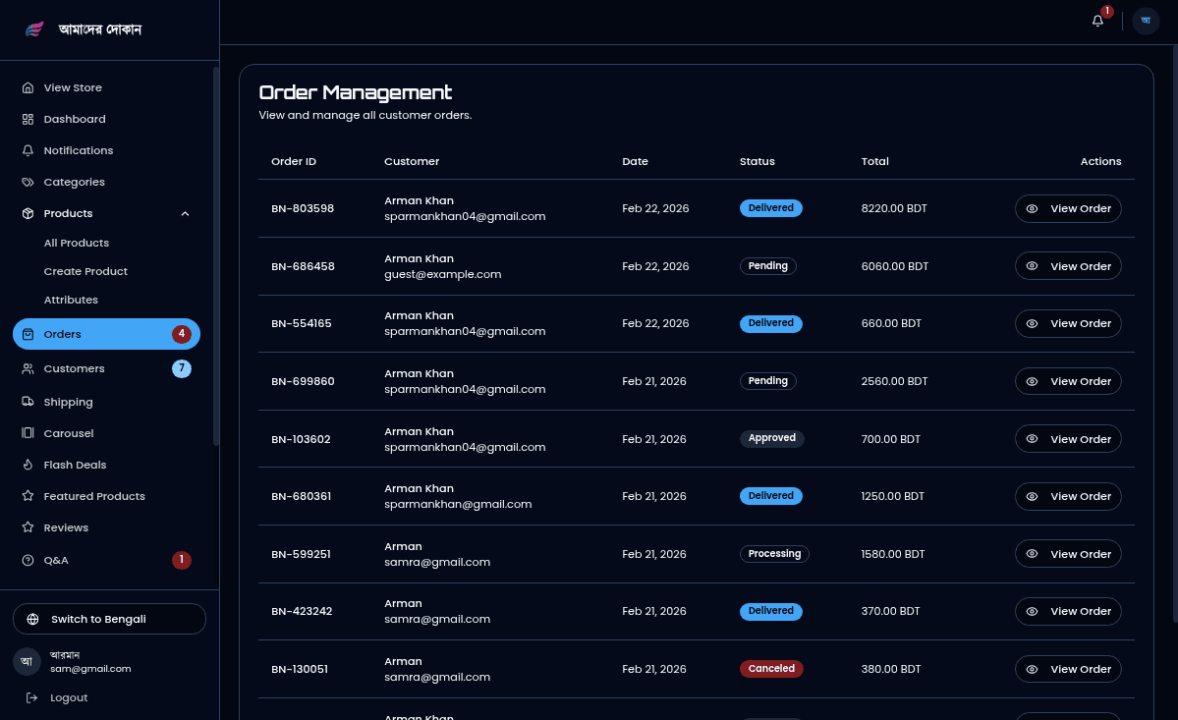Click the eye icon beside BN-803598 View Order
The image size is (1178, 720).
coord(1032,208)
